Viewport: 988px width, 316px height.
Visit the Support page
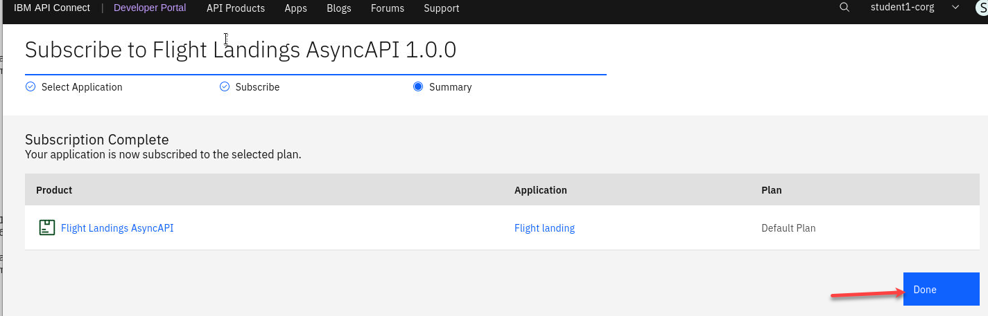click(x=442, y=8)
